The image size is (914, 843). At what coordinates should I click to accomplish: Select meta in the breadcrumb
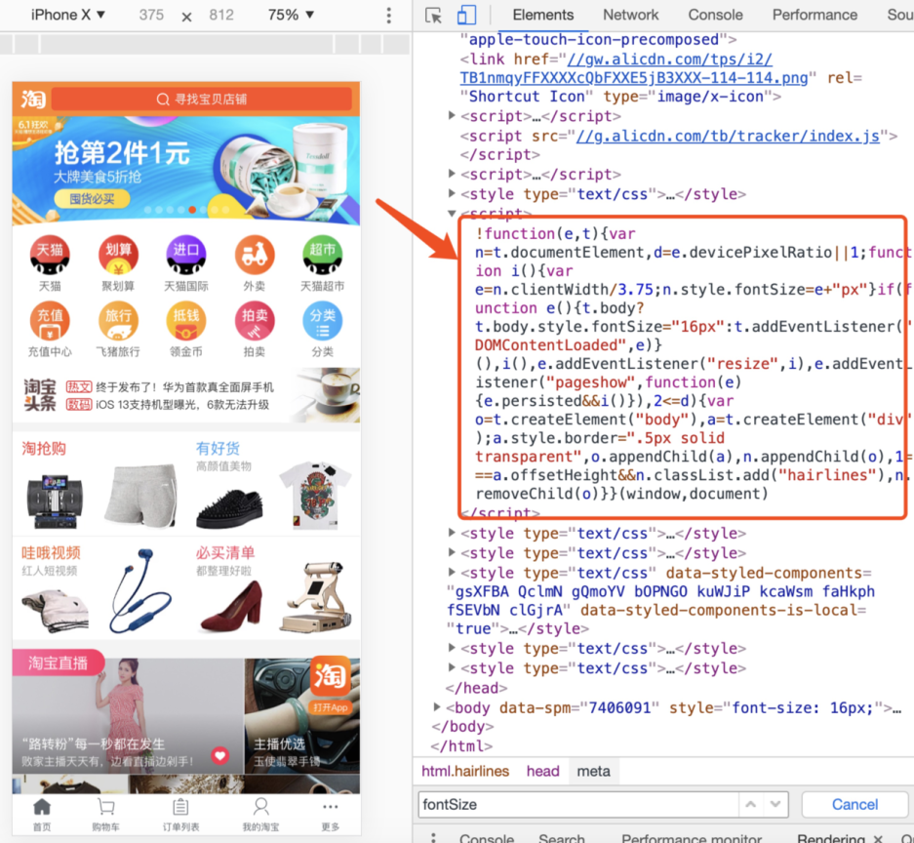coord(593,772)
